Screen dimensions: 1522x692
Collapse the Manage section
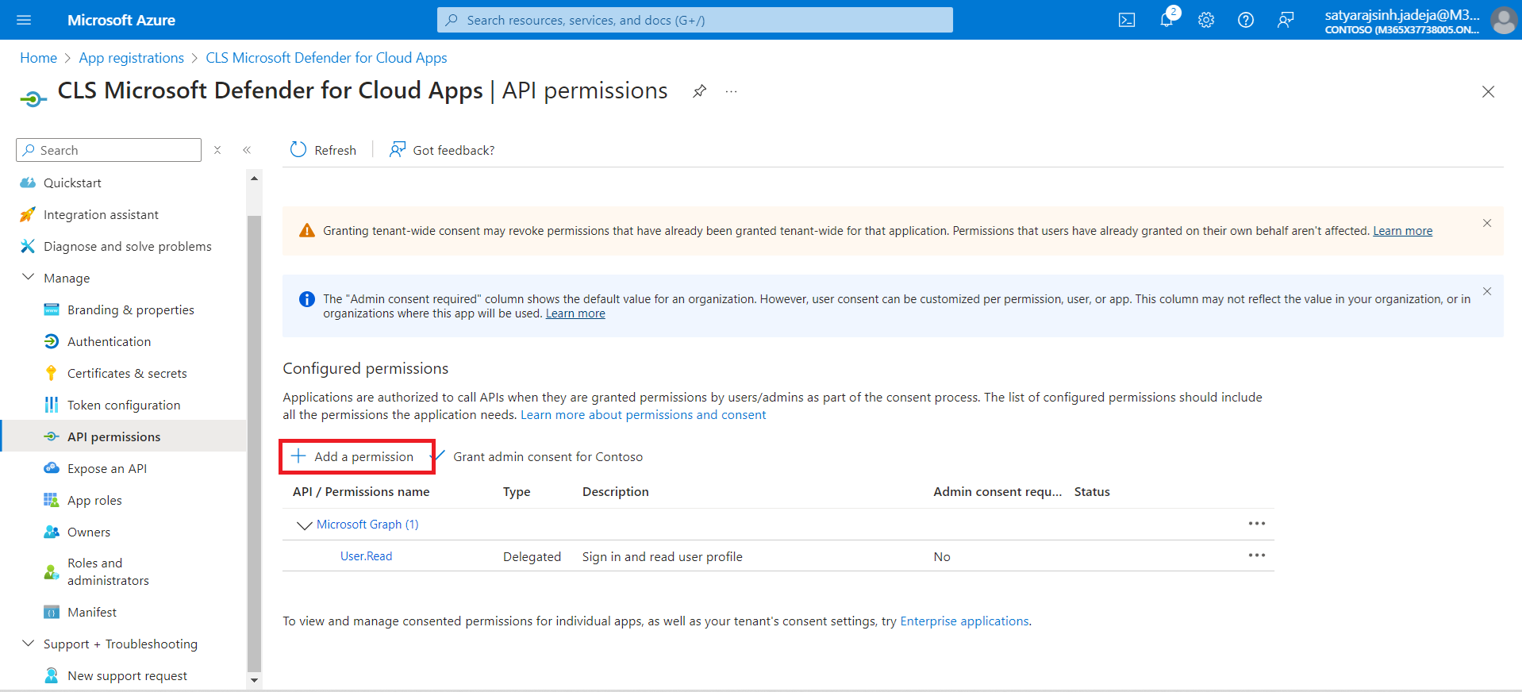tap(28, 278)
